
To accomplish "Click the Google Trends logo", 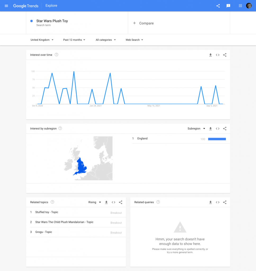I will click(x=26, y=6).
